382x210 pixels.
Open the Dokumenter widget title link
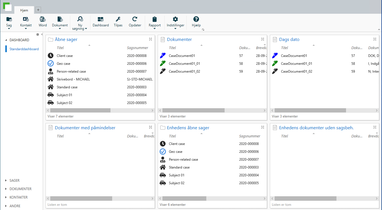pos(179,40)
